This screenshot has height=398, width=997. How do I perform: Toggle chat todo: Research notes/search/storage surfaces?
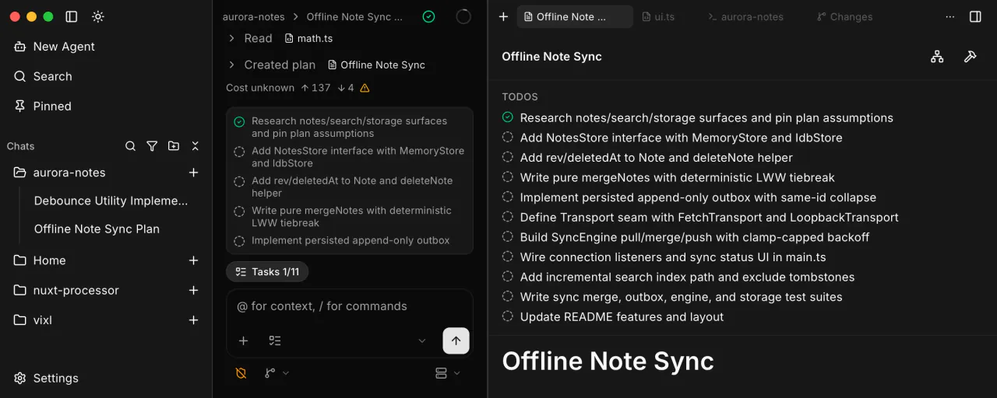[239, 121]
